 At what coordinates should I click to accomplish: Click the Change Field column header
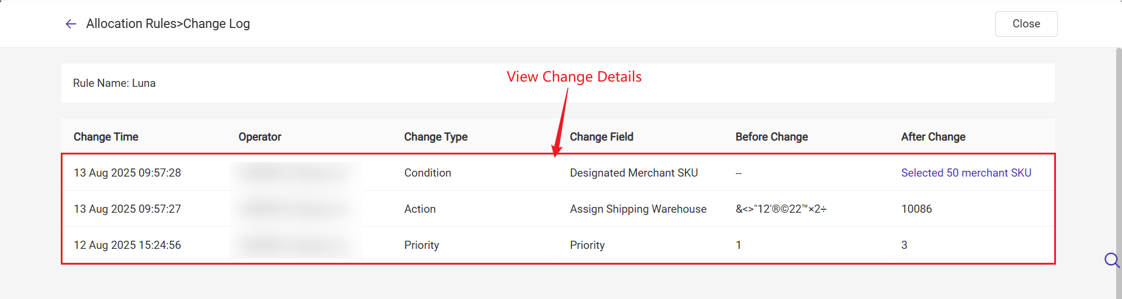(601, 137)
